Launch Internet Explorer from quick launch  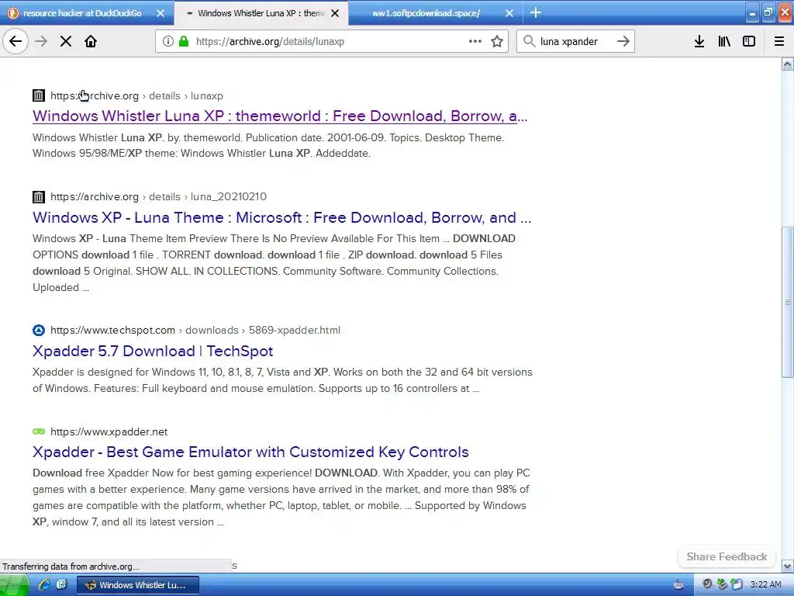44,585
